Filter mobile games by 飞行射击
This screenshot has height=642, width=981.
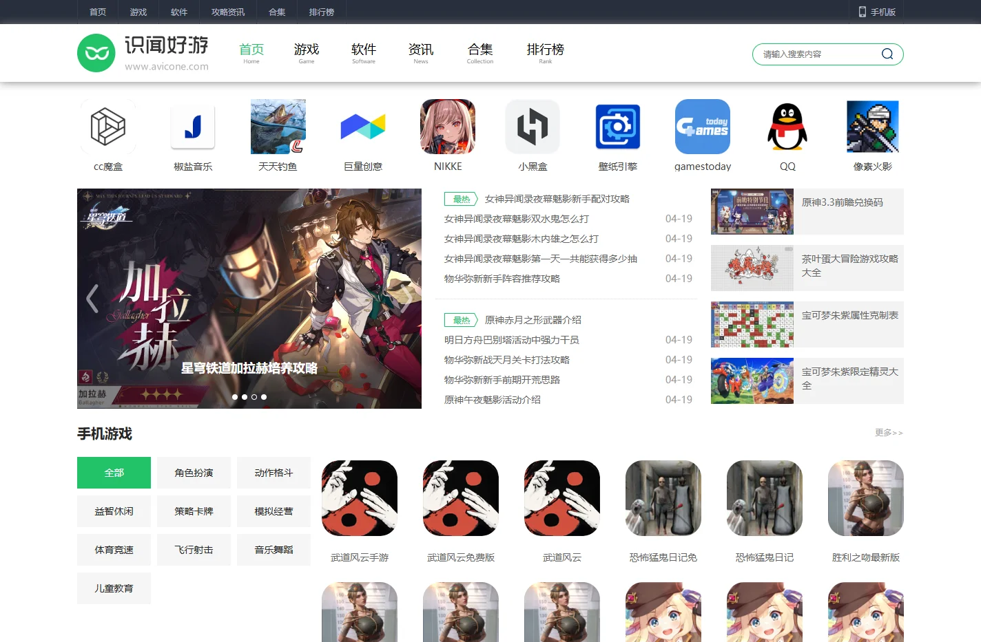[x=194, y=550]
